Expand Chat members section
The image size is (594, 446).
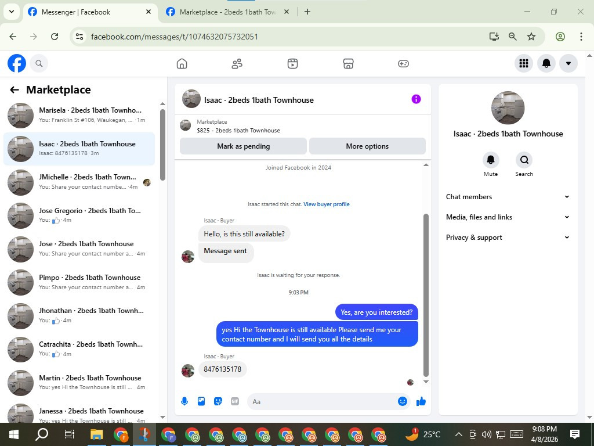coord(508,196)
